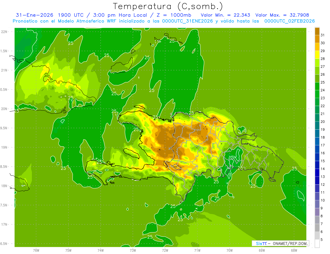Viewport: 330px width, 254px height.
Task: Select the purple legend band between 9 and 10
Action: (317, 204)
